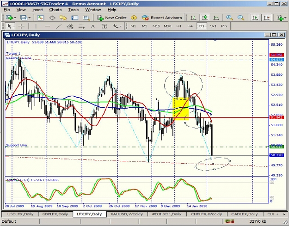Image resolution: width=289 pixels, height=226 pixels.
Task: Switch timeframe to M15
Action: pyautogui.click(x=156, y=26)
